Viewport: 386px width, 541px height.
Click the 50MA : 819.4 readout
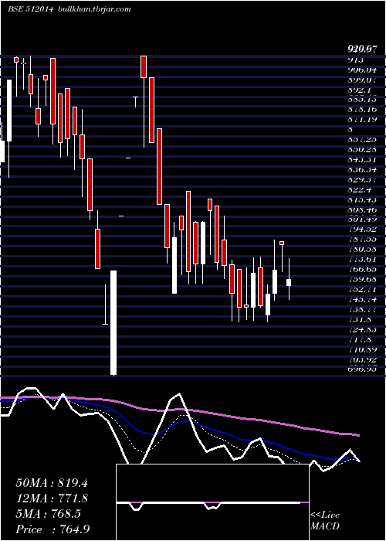[x=52, y=483]
